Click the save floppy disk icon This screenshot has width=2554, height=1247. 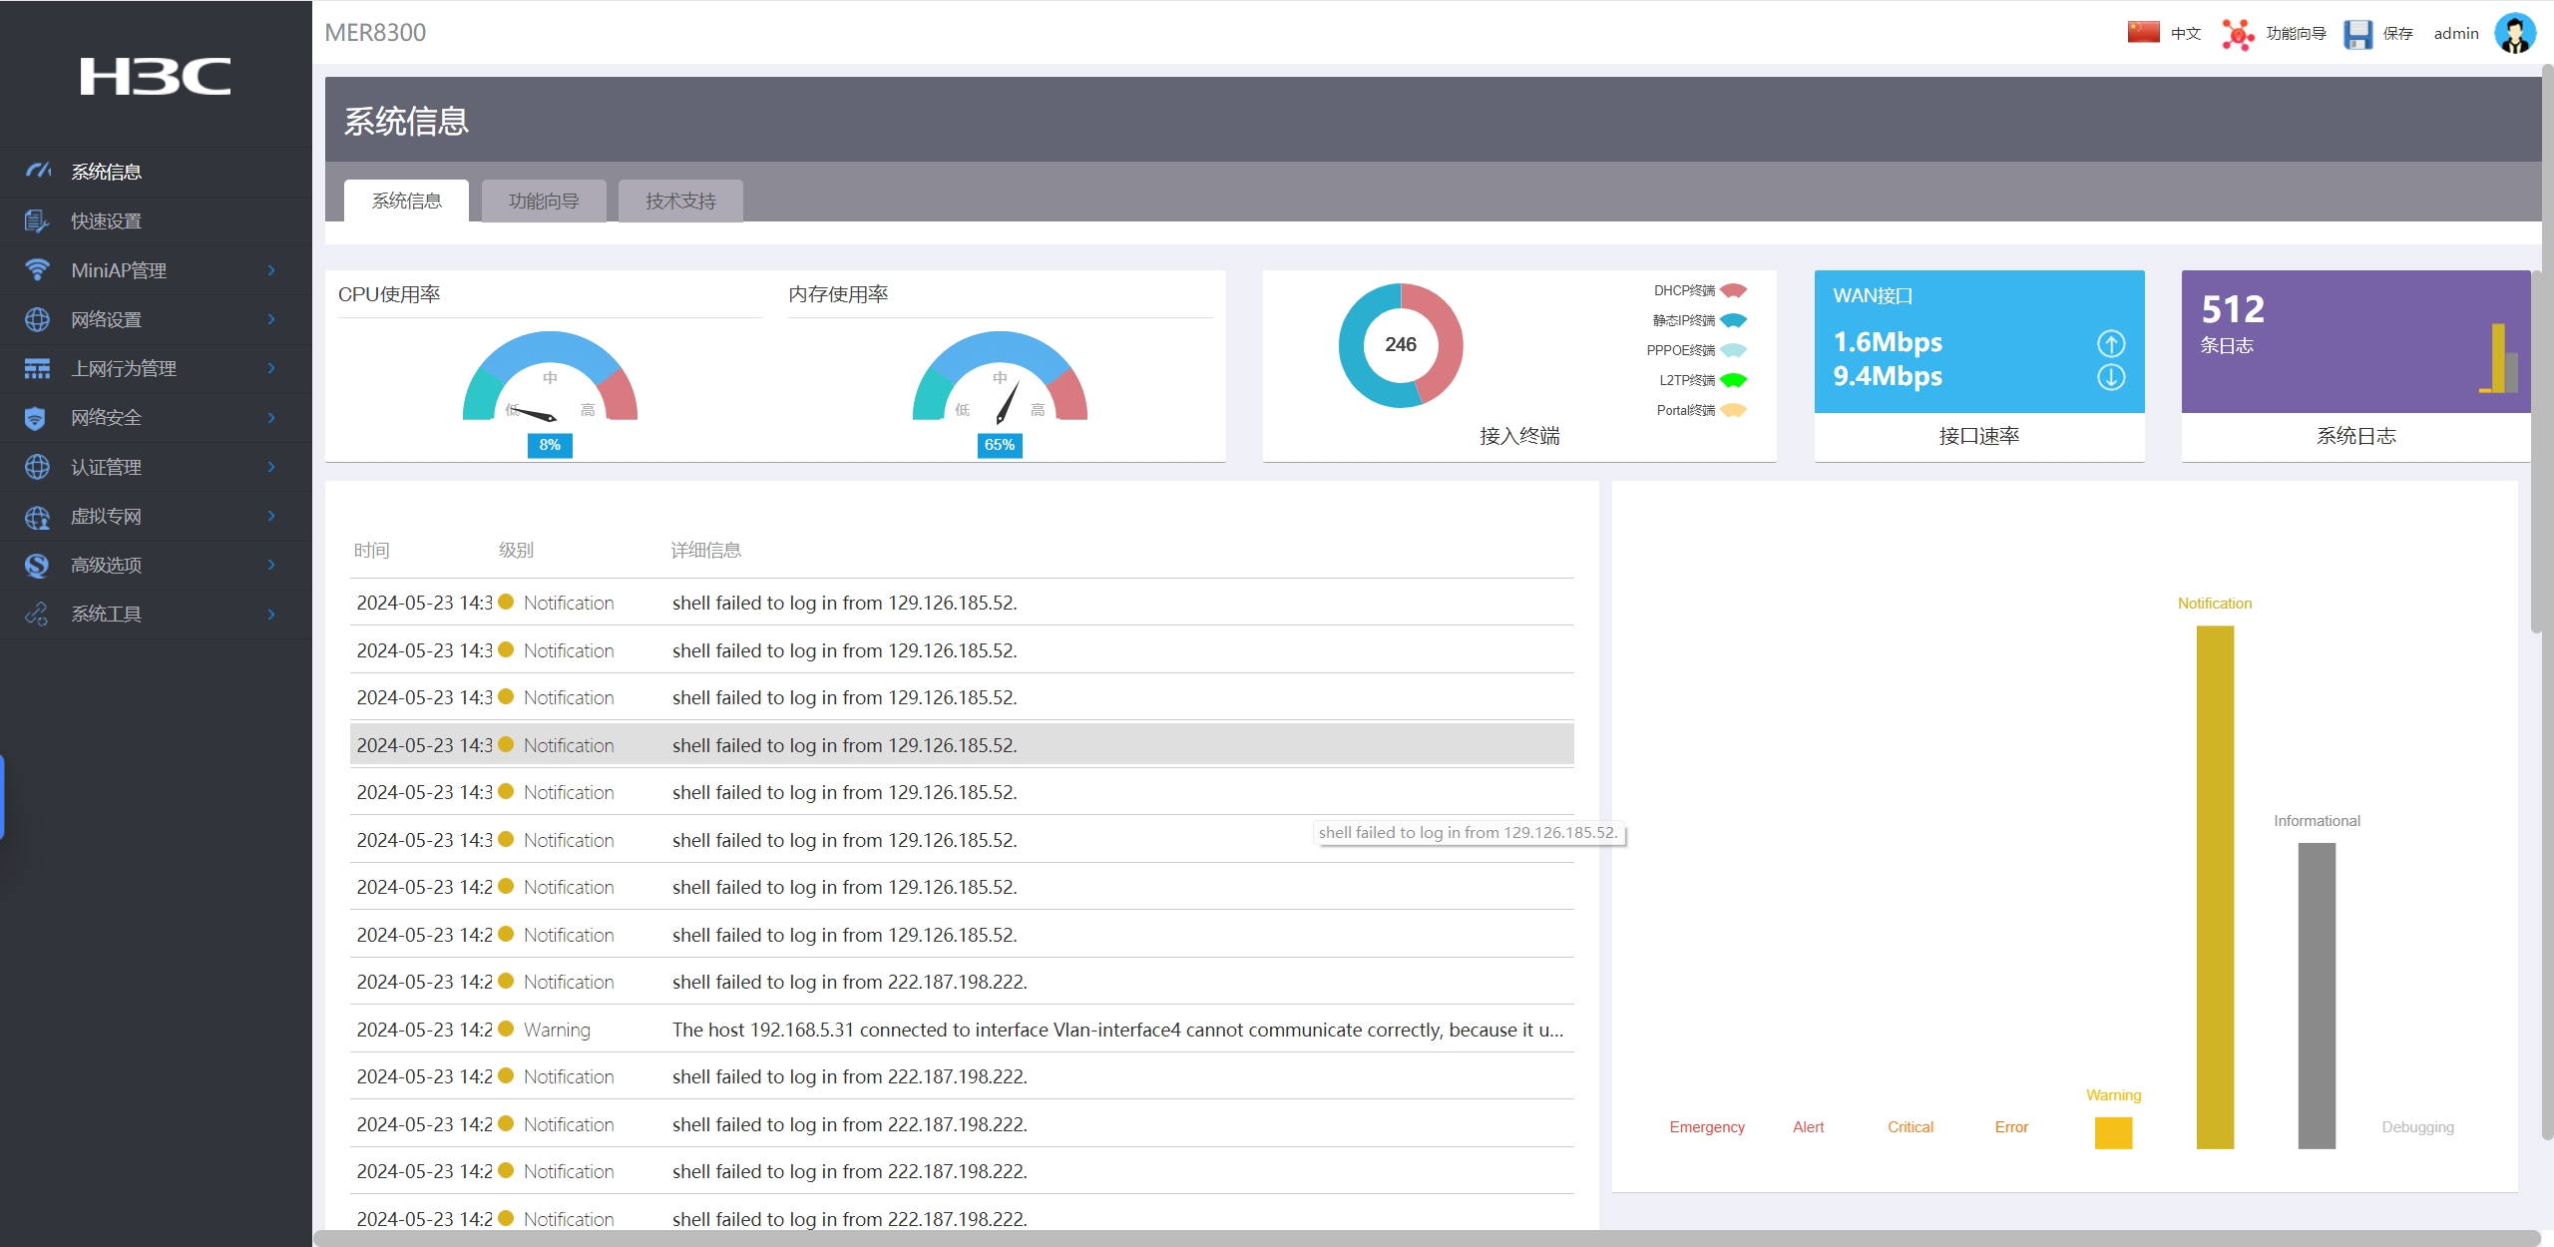pyautogui.click(x=2357, y=34)
